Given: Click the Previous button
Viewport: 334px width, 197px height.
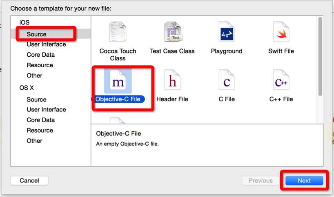Looking at the screenshot, I should (261, 181).
